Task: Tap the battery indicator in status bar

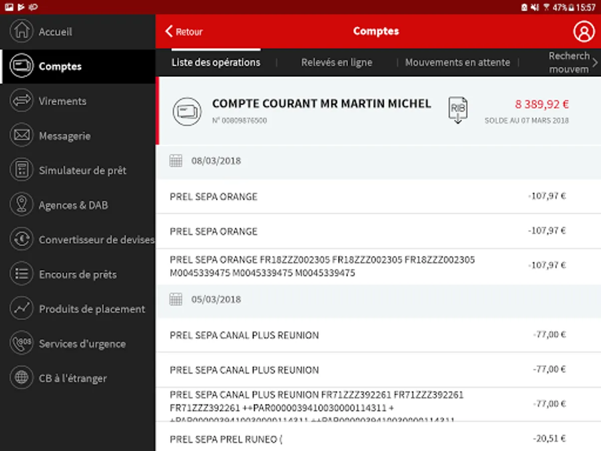Action: (571, 7)
